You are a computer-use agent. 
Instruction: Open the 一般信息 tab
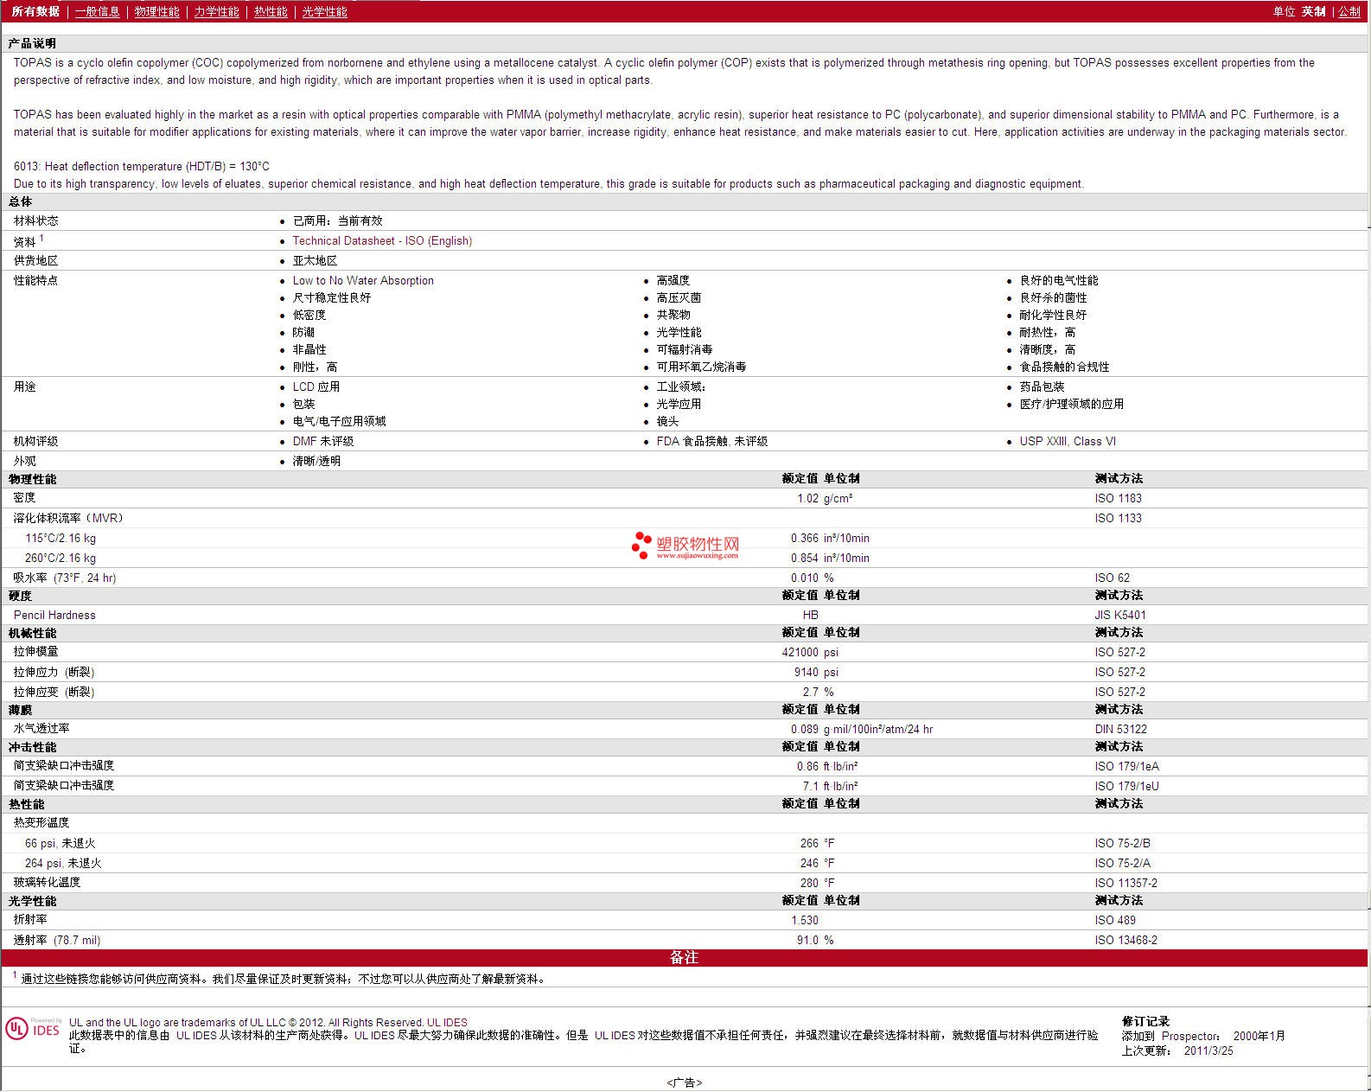tap(97, 11)
